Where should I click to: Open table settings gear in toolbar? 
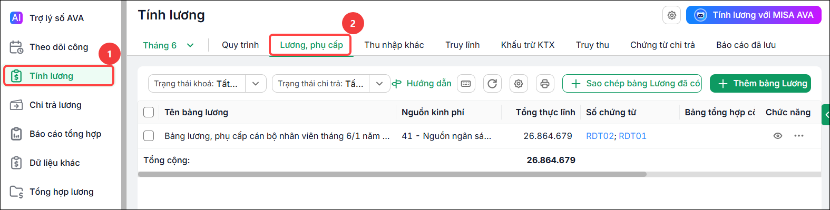click(519, 84)
